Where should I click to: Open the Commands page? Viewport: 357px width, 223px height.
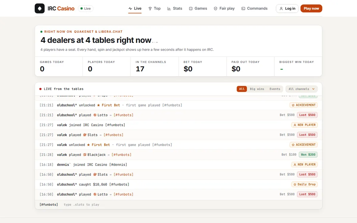click(254, 8)
